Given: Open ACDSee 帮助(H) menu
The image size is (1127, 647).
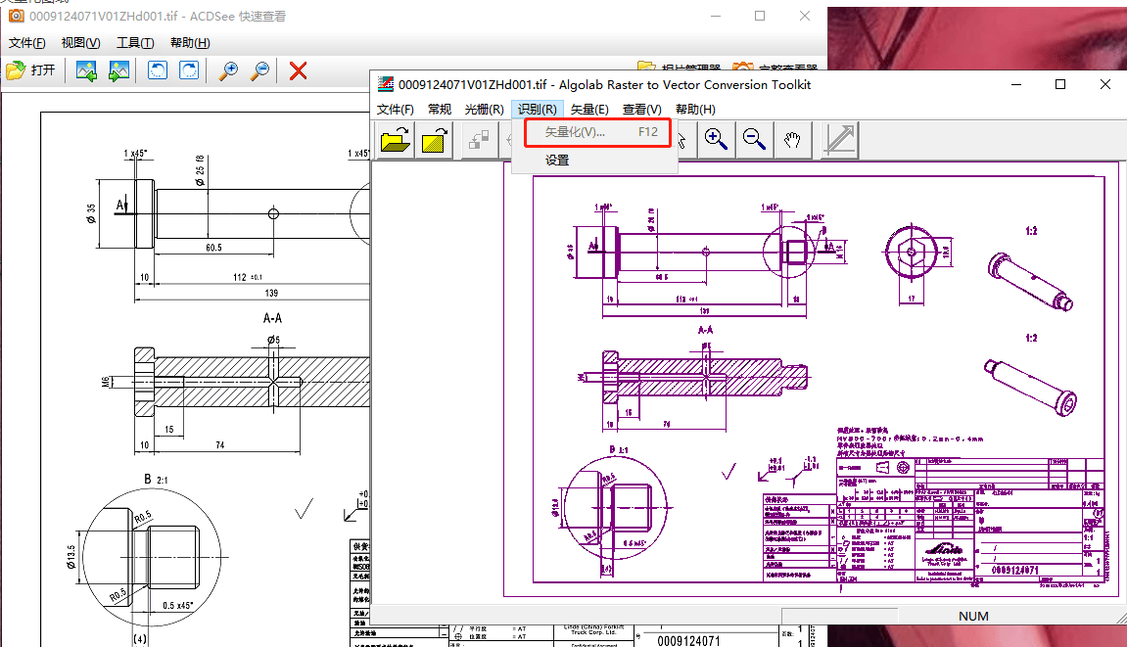Looking at the screenshot, I should 190,43.
